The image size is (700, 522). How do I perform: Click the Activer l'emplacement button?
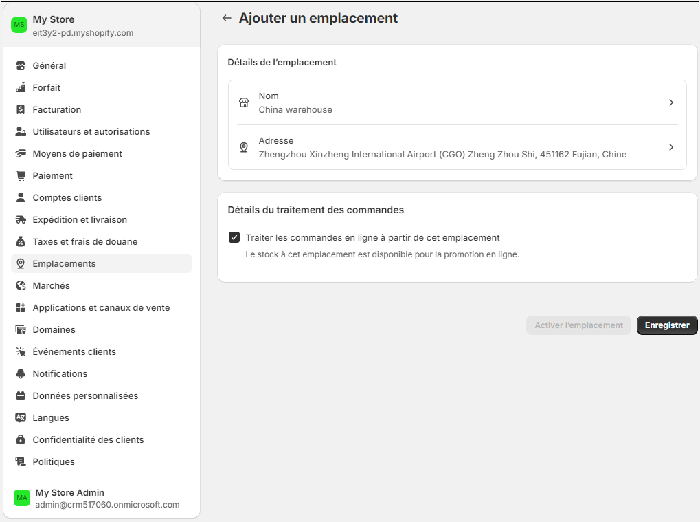point(578,325)
